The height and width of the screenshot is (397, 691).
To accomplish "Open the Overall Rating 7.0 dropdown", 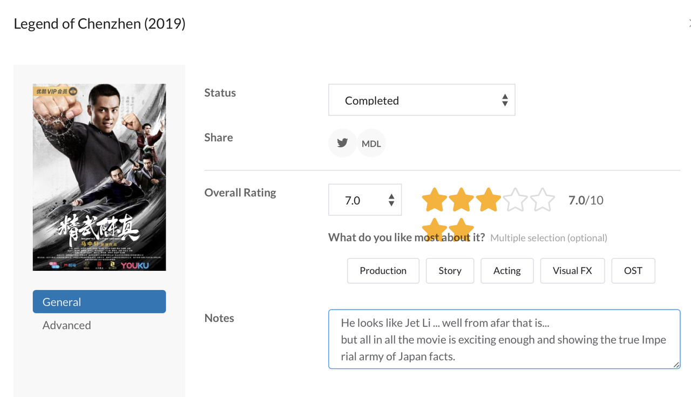I will click(x=364, y=200).
